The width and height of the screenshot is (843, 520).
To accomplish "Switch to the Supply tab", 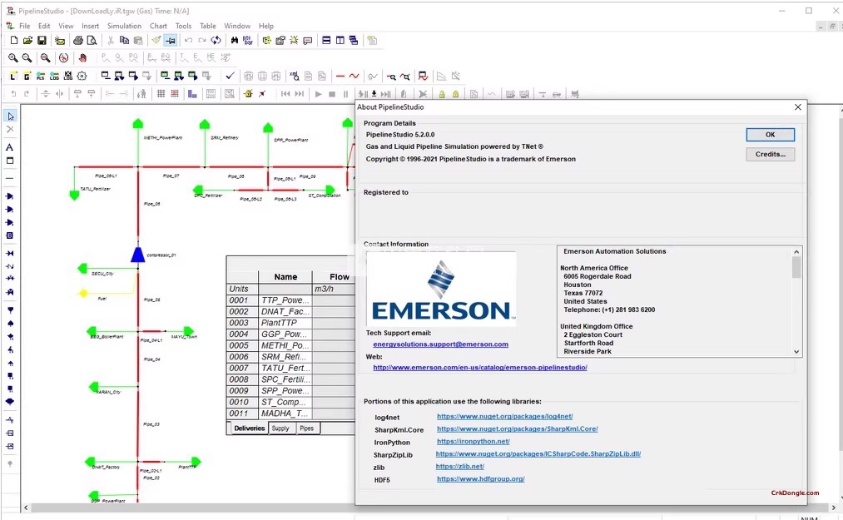I will pyautogui.click(x=280, y=428).
